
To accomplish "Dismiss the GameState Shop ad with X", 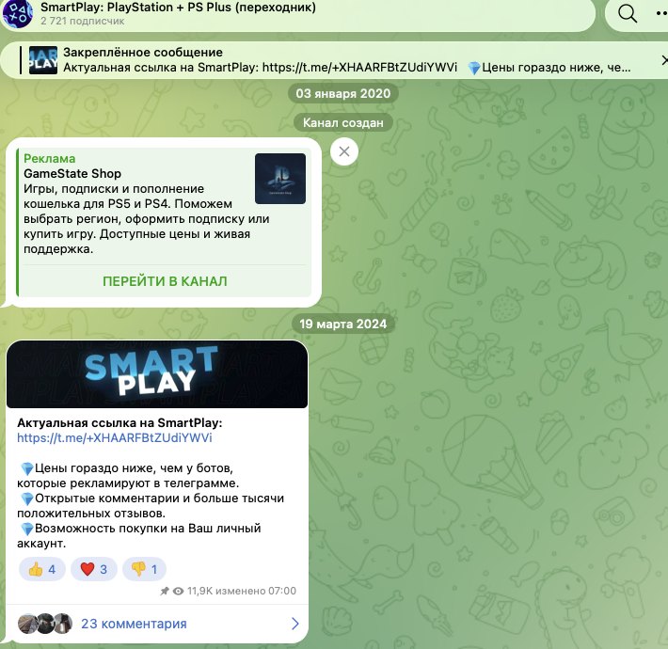I will point(344,151).
